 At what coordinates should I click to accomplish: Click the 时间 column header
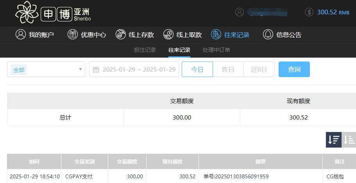[34, 162]
